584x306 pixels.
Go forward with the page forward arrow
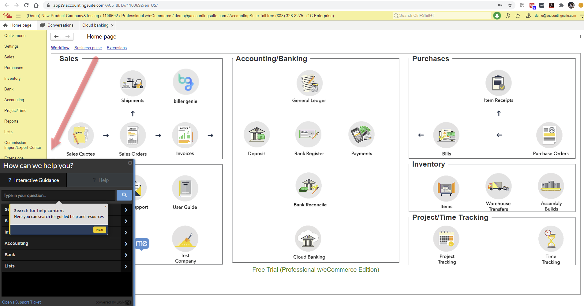click(68, 37)
